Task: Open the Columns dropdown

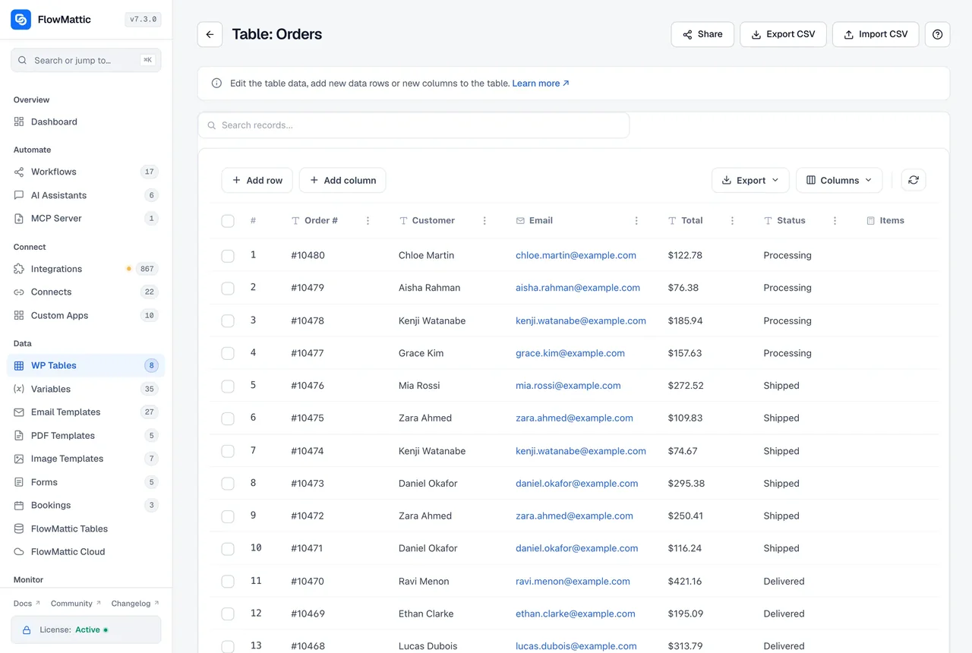Action: pyautogui.click(x=839, y=180)
